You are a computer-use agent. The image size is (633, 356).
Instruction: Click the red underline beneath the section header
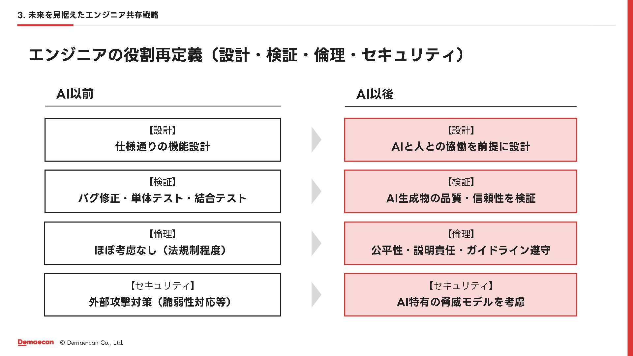pos(45,25)
